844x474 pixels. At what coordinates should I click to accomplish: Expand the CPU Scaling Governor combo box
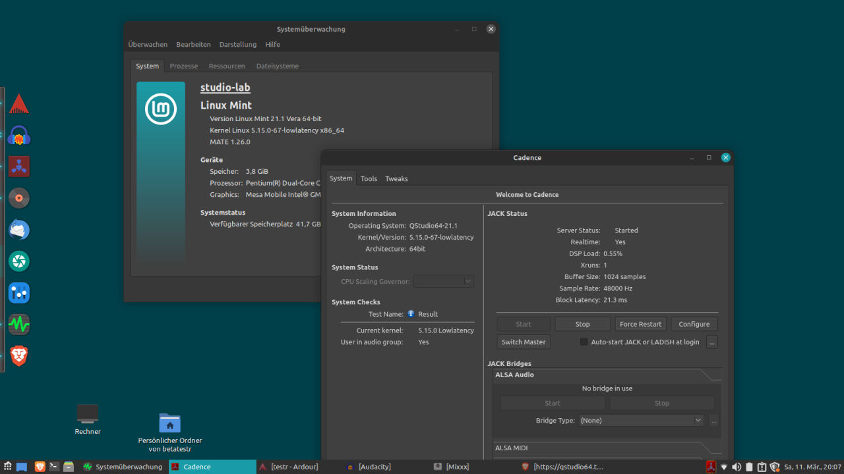(x=444, y=281)
